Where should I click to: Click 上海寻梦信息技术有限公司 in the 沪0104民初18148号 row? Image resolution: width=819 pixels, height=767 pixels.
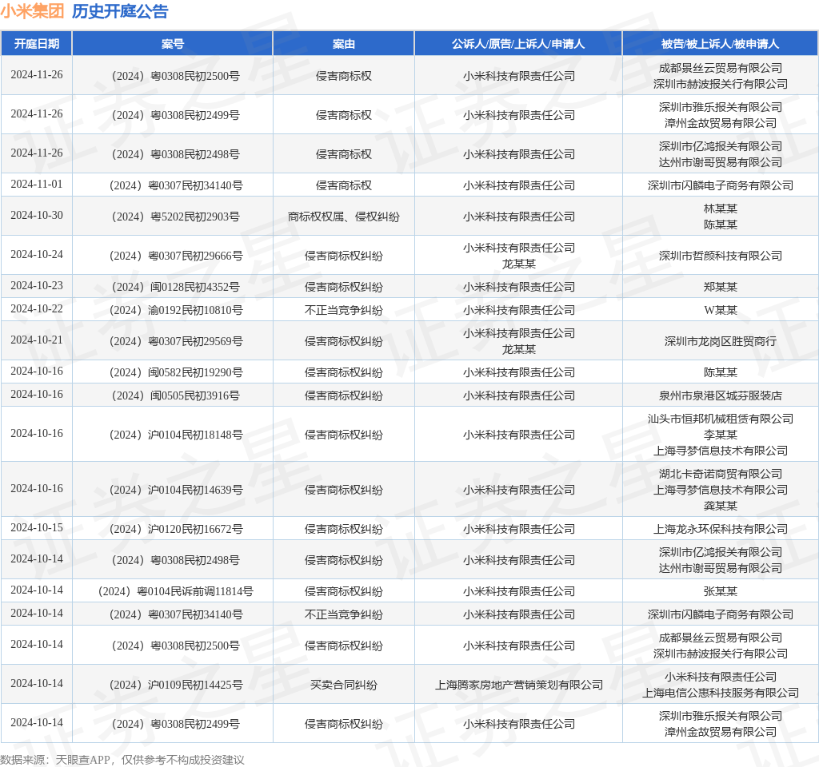[x=721, y=451]
